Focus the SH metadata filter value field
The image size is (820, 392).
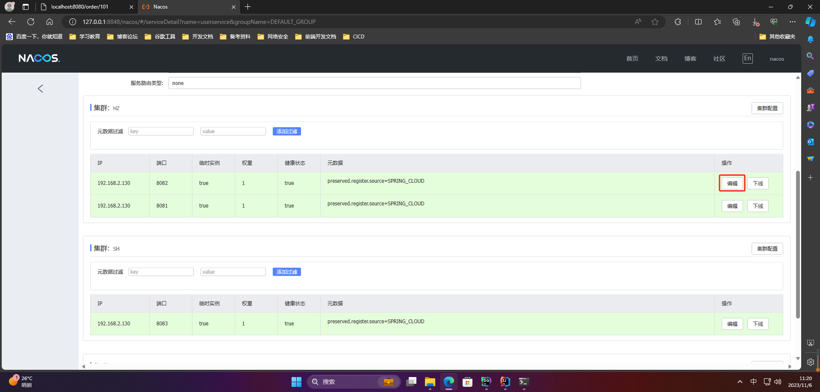point(233,272)
